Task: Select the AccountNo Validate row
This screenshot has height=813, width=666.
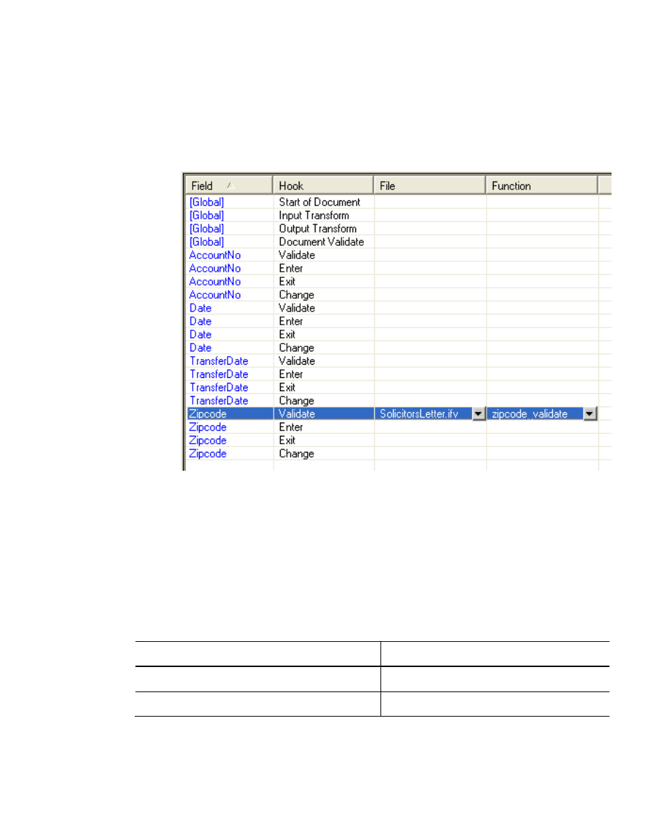Action: click(398, 255)
